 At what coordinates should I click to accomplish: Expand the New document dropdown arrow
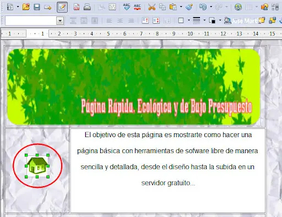click(x=18, y=7)
